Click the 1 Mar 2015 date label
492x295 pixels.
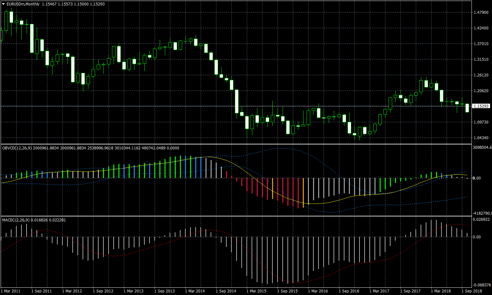point(257,291)
